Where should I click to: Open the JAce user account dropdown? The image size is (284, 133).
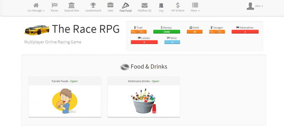pyautogui.click(x=254, y=6)
